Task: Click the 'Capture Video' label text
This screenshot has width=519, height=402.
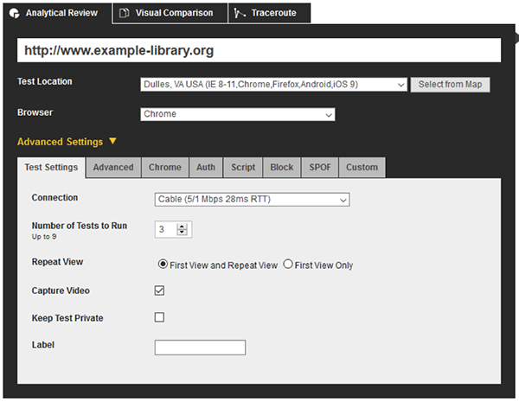Action: [x=61, y=290]
